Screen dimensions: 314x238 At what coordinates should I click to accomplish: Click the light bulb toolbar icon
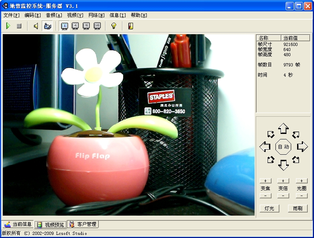coord(114,26)
